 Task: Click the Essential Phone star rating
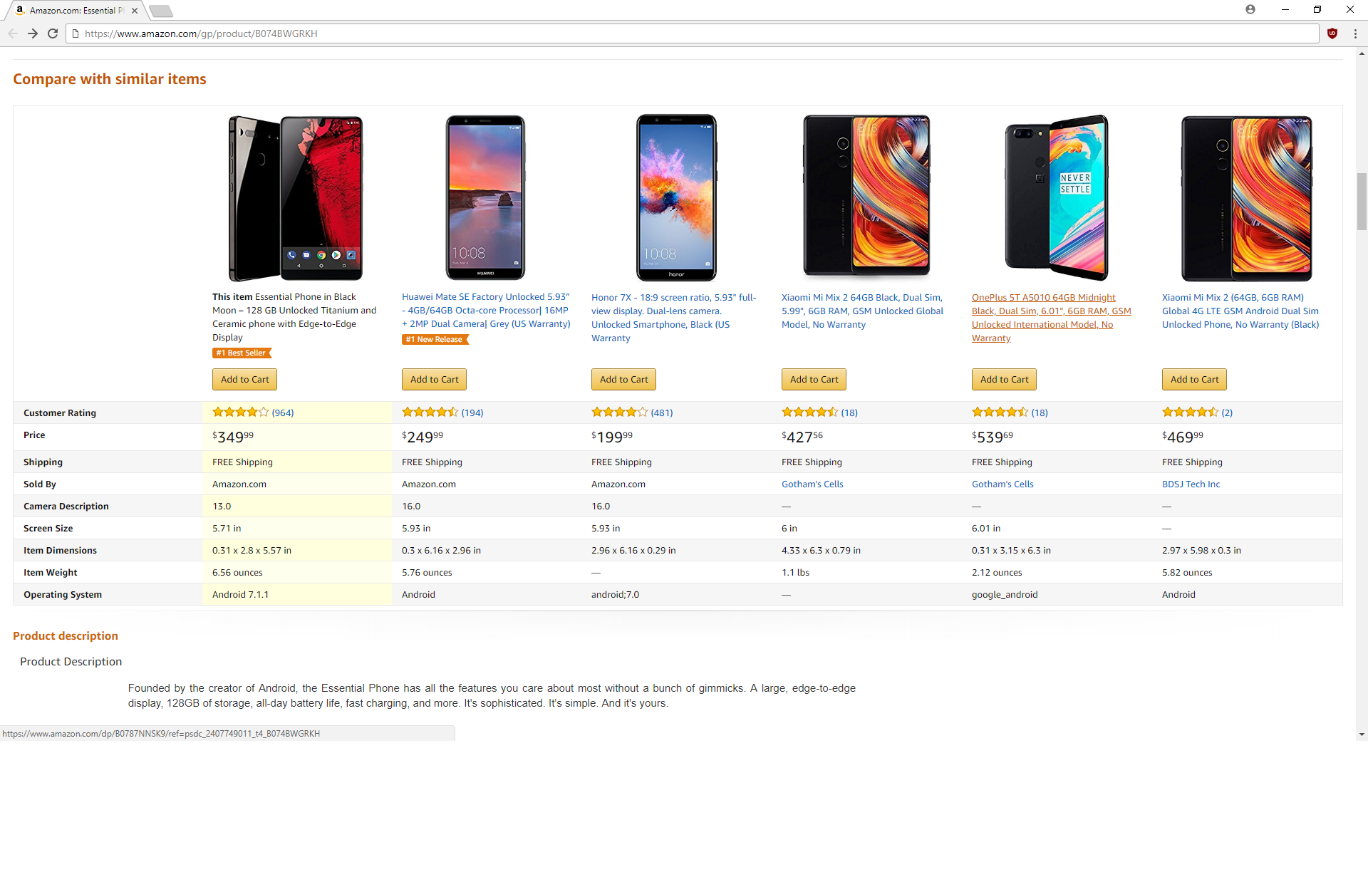(241, 412)
